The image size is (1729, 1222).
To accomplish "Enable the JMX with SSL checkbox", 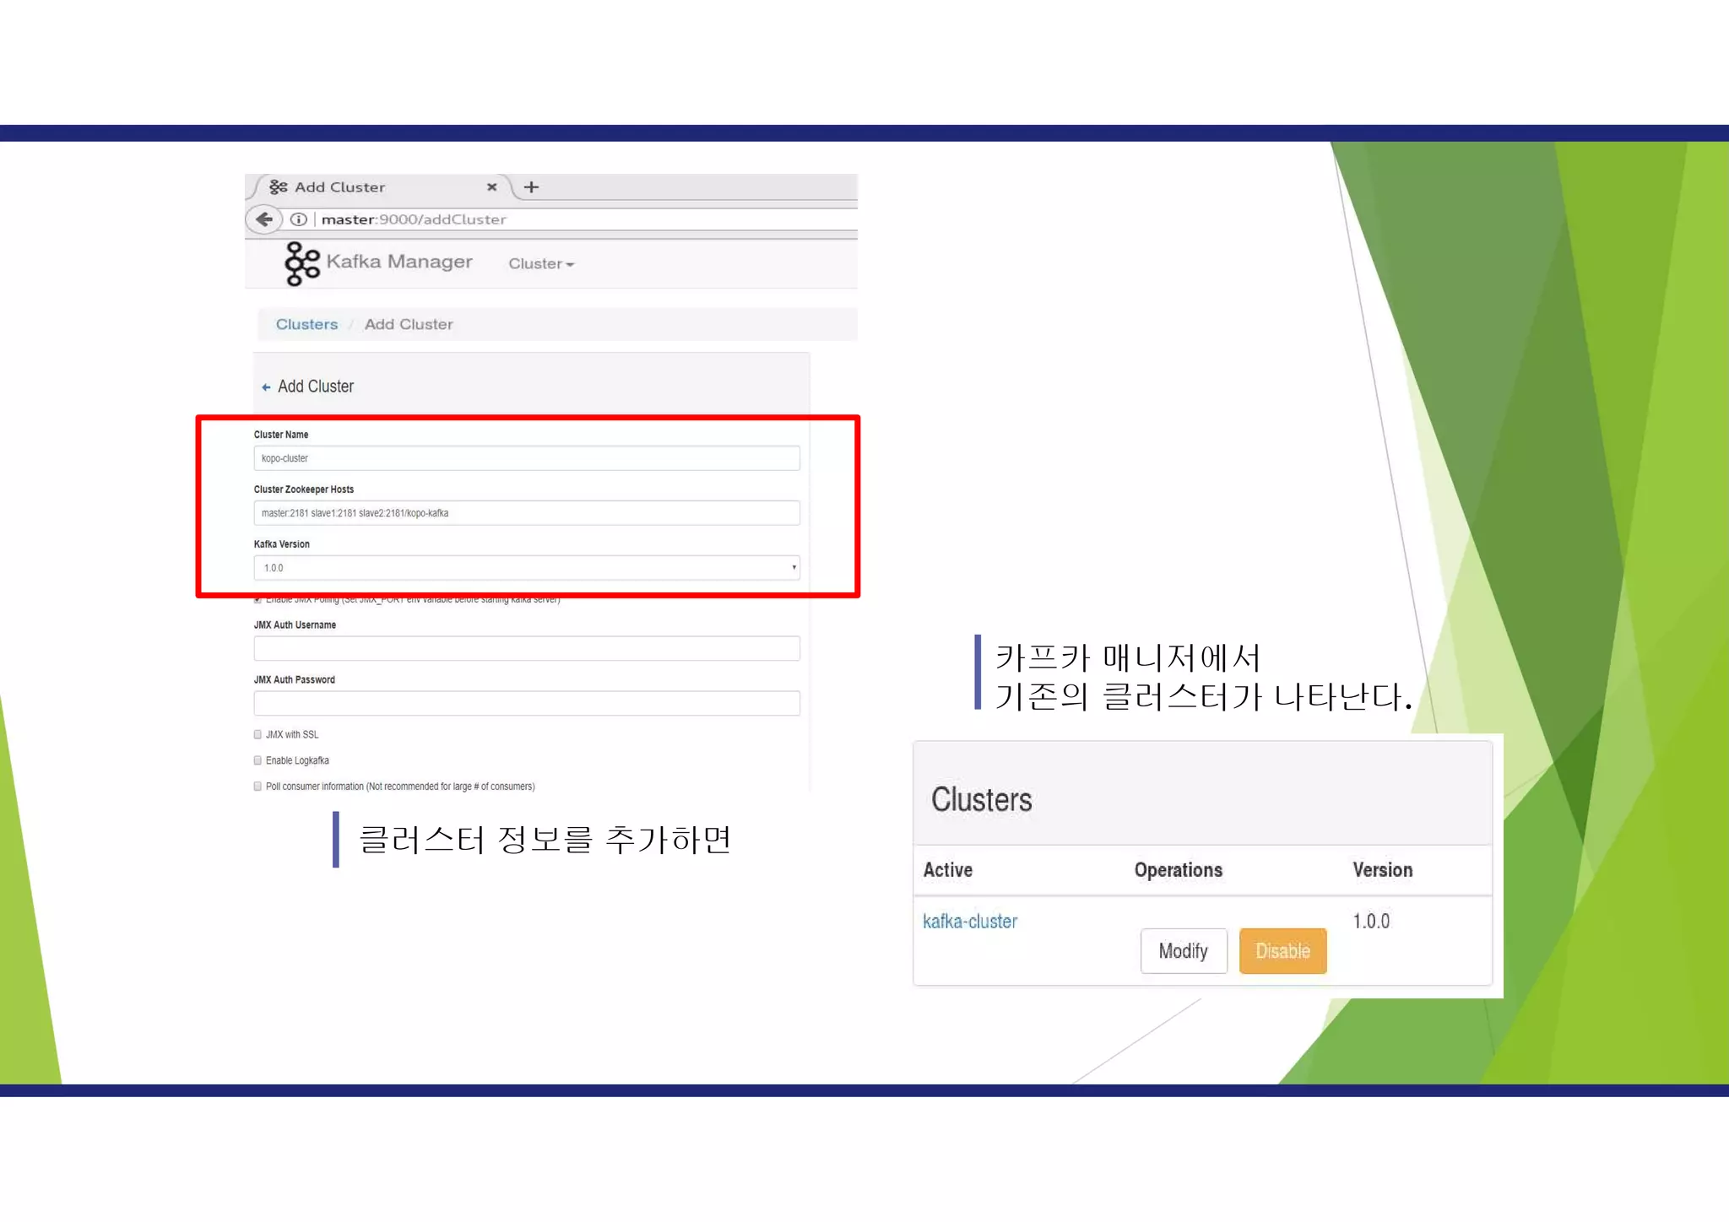I will coord(258,734).
